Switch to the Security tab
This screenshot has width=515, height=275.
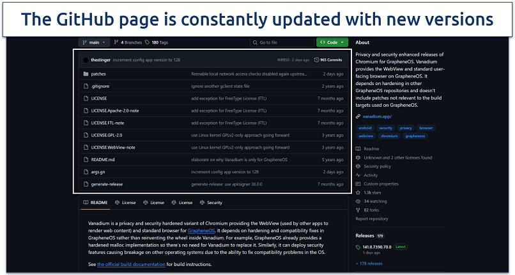click(210, 203)
